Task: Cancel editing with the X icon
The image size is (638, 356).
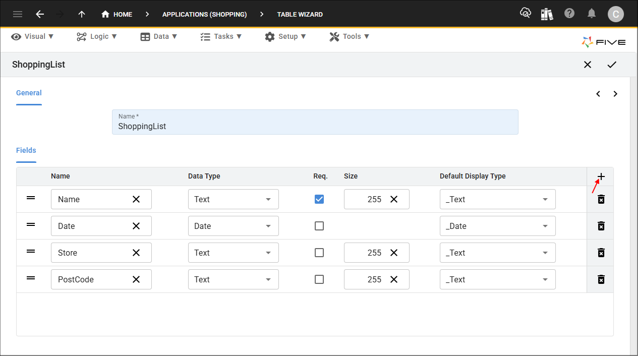Action: [x=588, y=65]
